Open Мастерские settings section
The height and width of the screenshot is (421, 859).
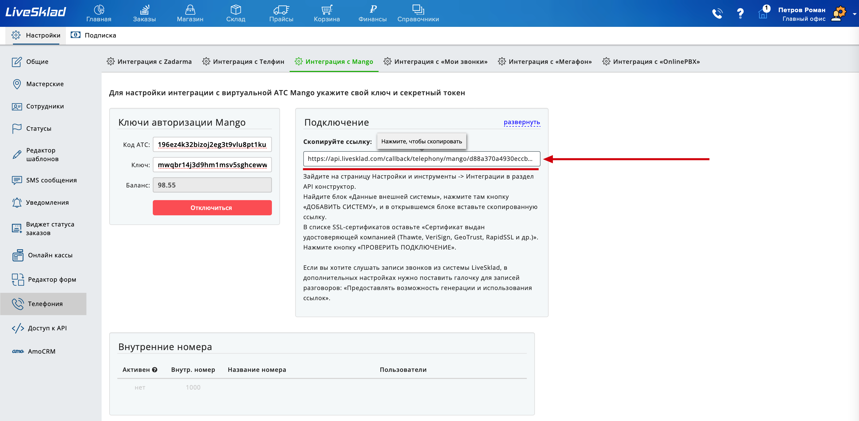pos(38,84)
